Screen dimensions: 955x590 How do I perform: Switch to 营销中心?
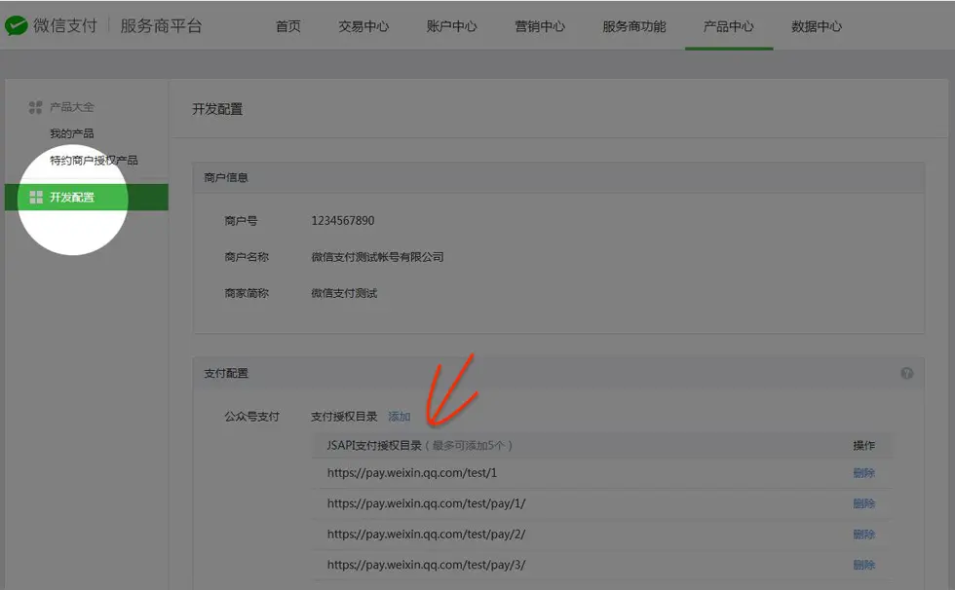click(541, 26)
